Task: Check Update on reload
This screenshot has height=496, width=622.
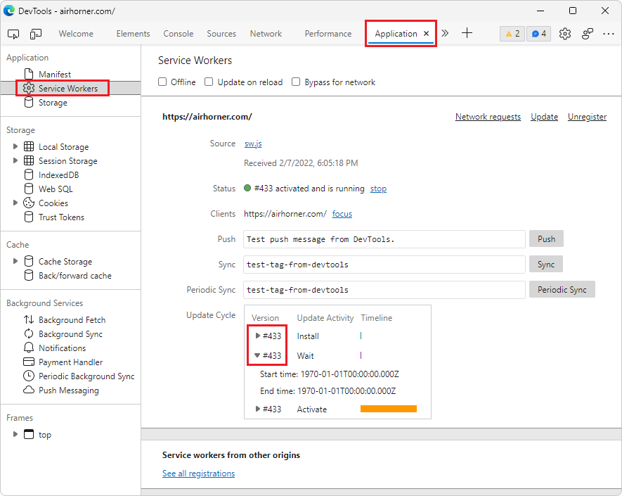Action: pos(209,82)
